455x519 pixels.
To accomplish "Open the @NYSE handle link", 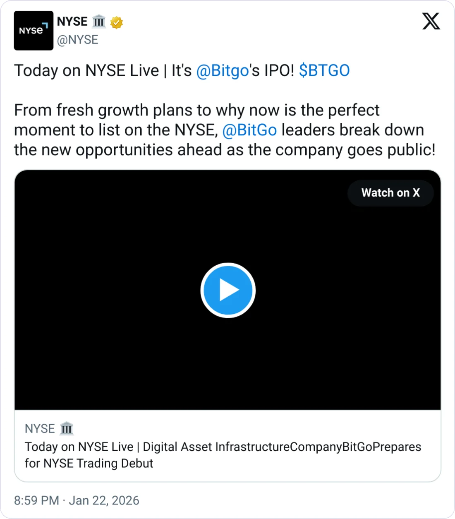I will pyautogui.click(x=77, y=40).
